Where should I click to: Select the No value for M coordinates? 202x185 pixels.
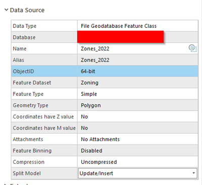coord(84,128)
